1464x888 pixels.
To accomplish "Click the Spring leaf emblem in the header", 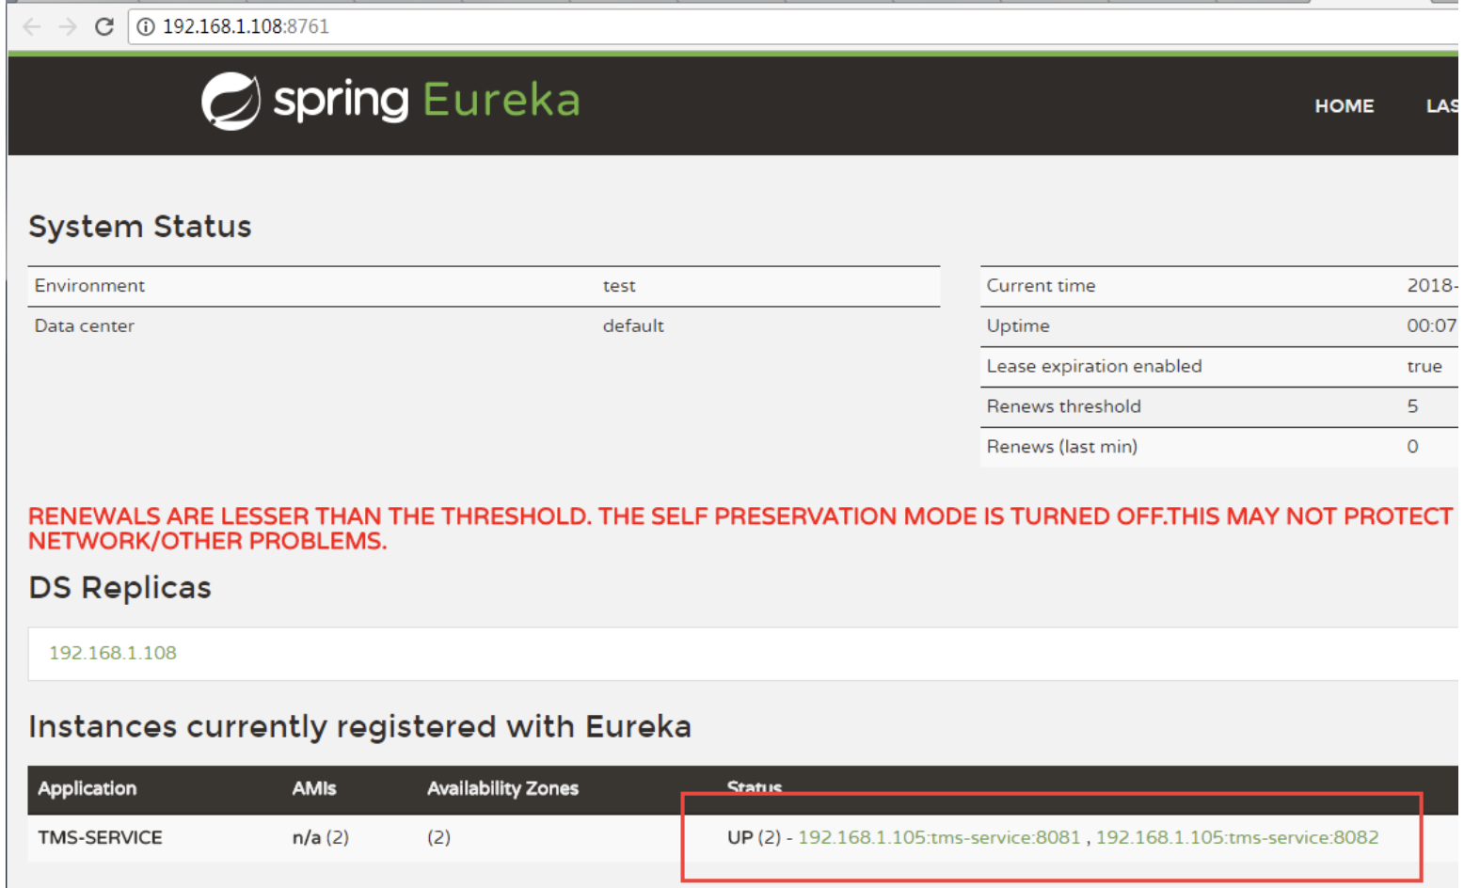I will coord(229,100).
